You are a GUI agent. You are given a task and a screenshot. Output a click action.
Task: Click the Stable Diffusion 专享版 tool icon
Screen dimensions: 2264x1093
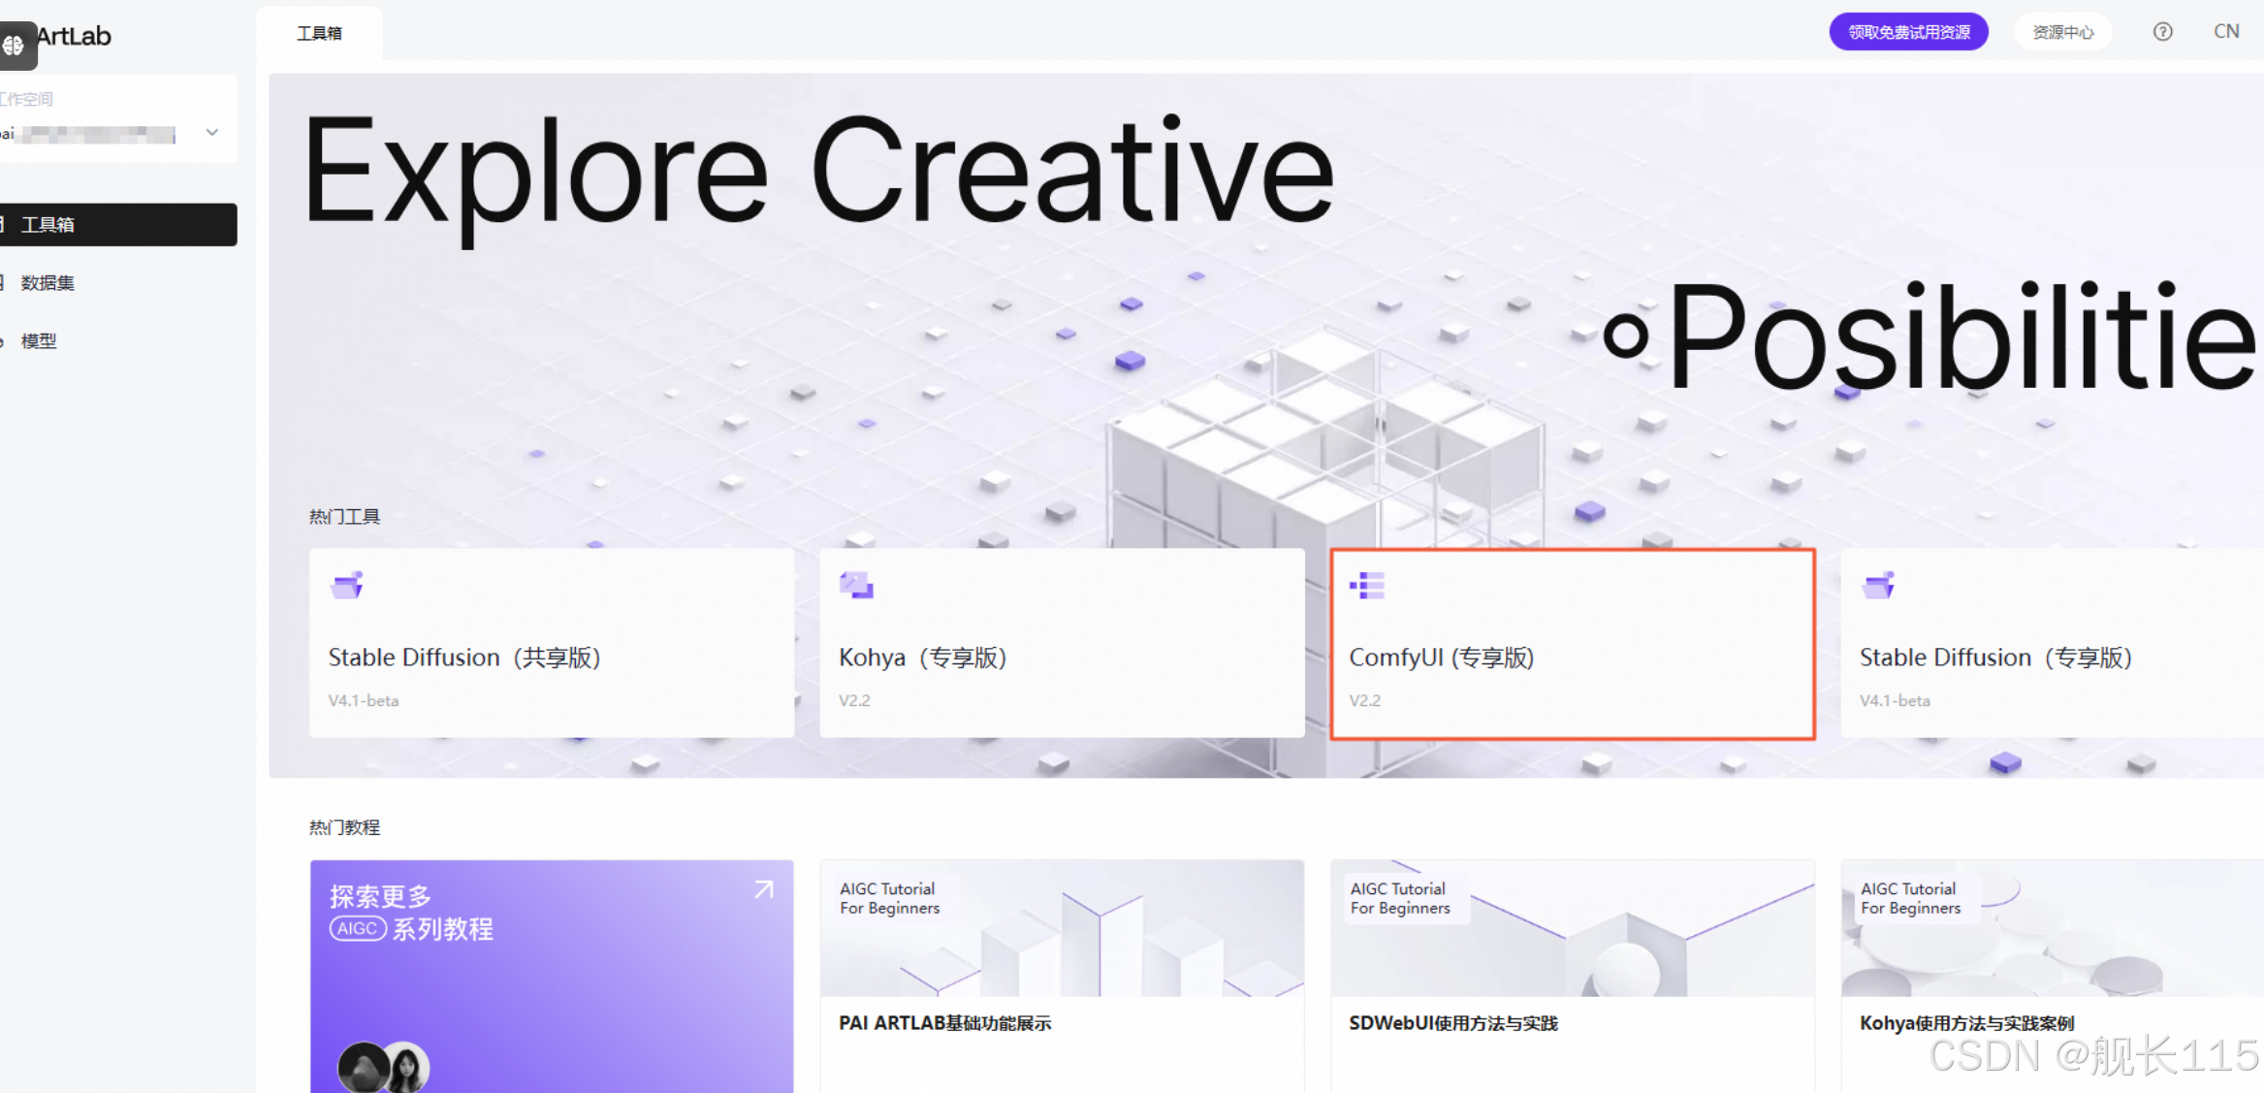[x=1878, y=585]
